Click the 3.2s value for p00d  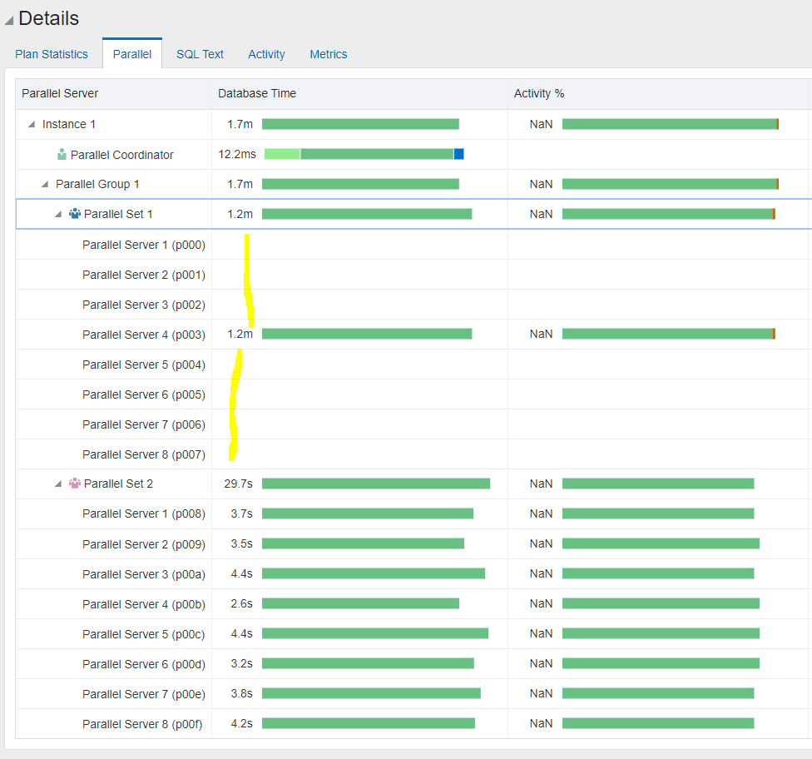pyautogui.click(x=242, y=663)
